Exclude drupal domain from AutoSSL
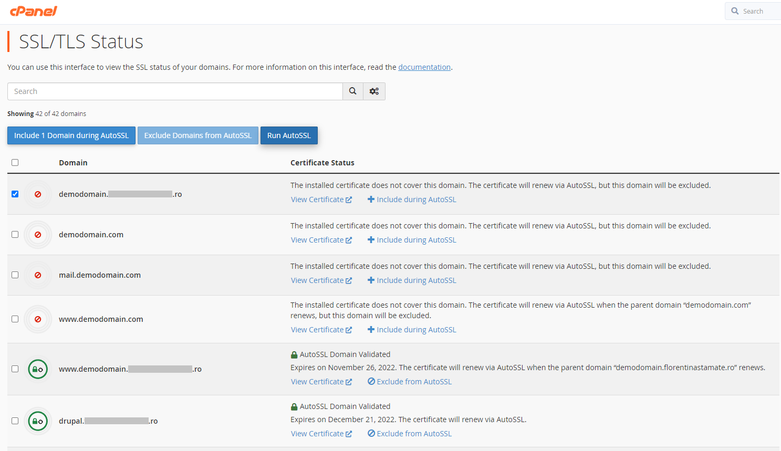The width and height of the screenshot is (781, 451). (410, 434)
